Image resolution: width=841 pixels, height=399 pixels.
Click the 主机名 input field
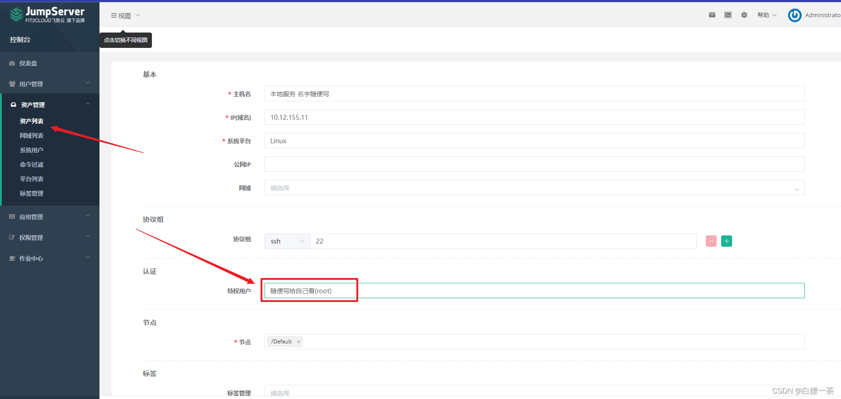pyautogui.click(x=534, y=94)
